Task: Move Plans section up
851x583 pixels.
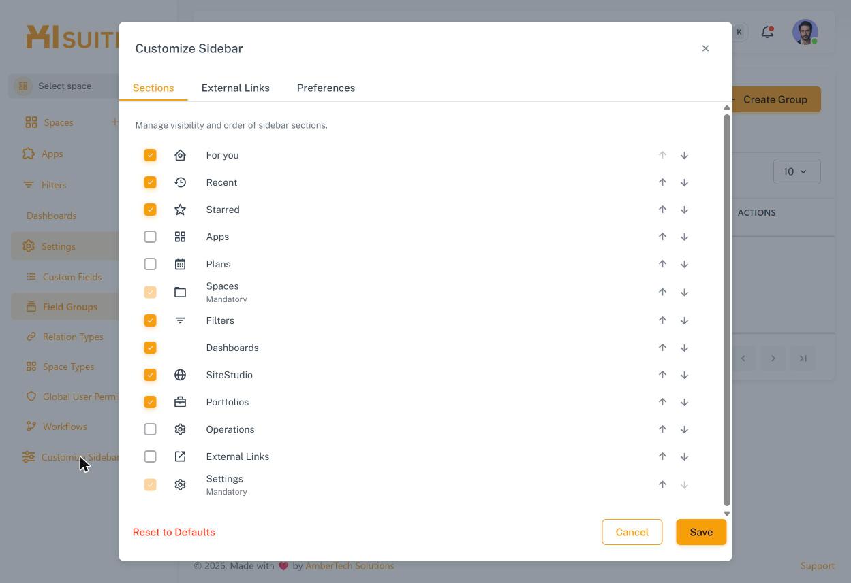Action: click(662, 264)
